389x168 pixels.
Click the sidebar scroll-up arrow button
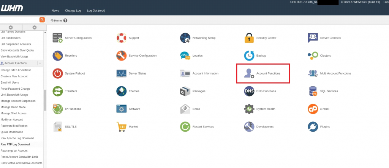coord(11,27)
